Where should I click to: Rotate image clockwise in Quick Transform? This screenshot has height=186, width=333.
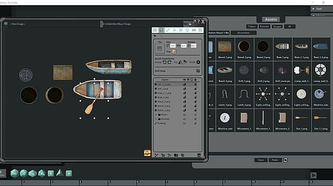(x=169, y=63)
